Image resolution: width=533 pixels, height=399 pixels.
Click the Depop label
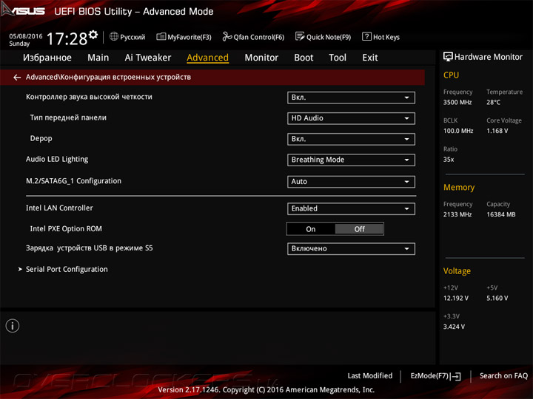(x=41, y=138)
